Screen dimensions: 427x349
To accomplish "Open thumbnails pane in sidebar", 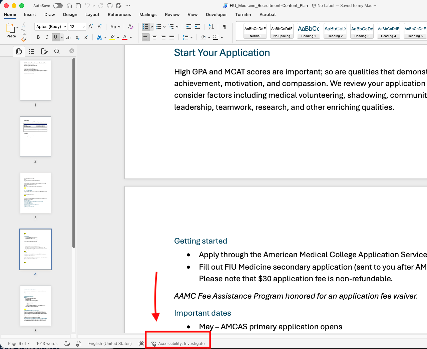I will coord(19,51).
